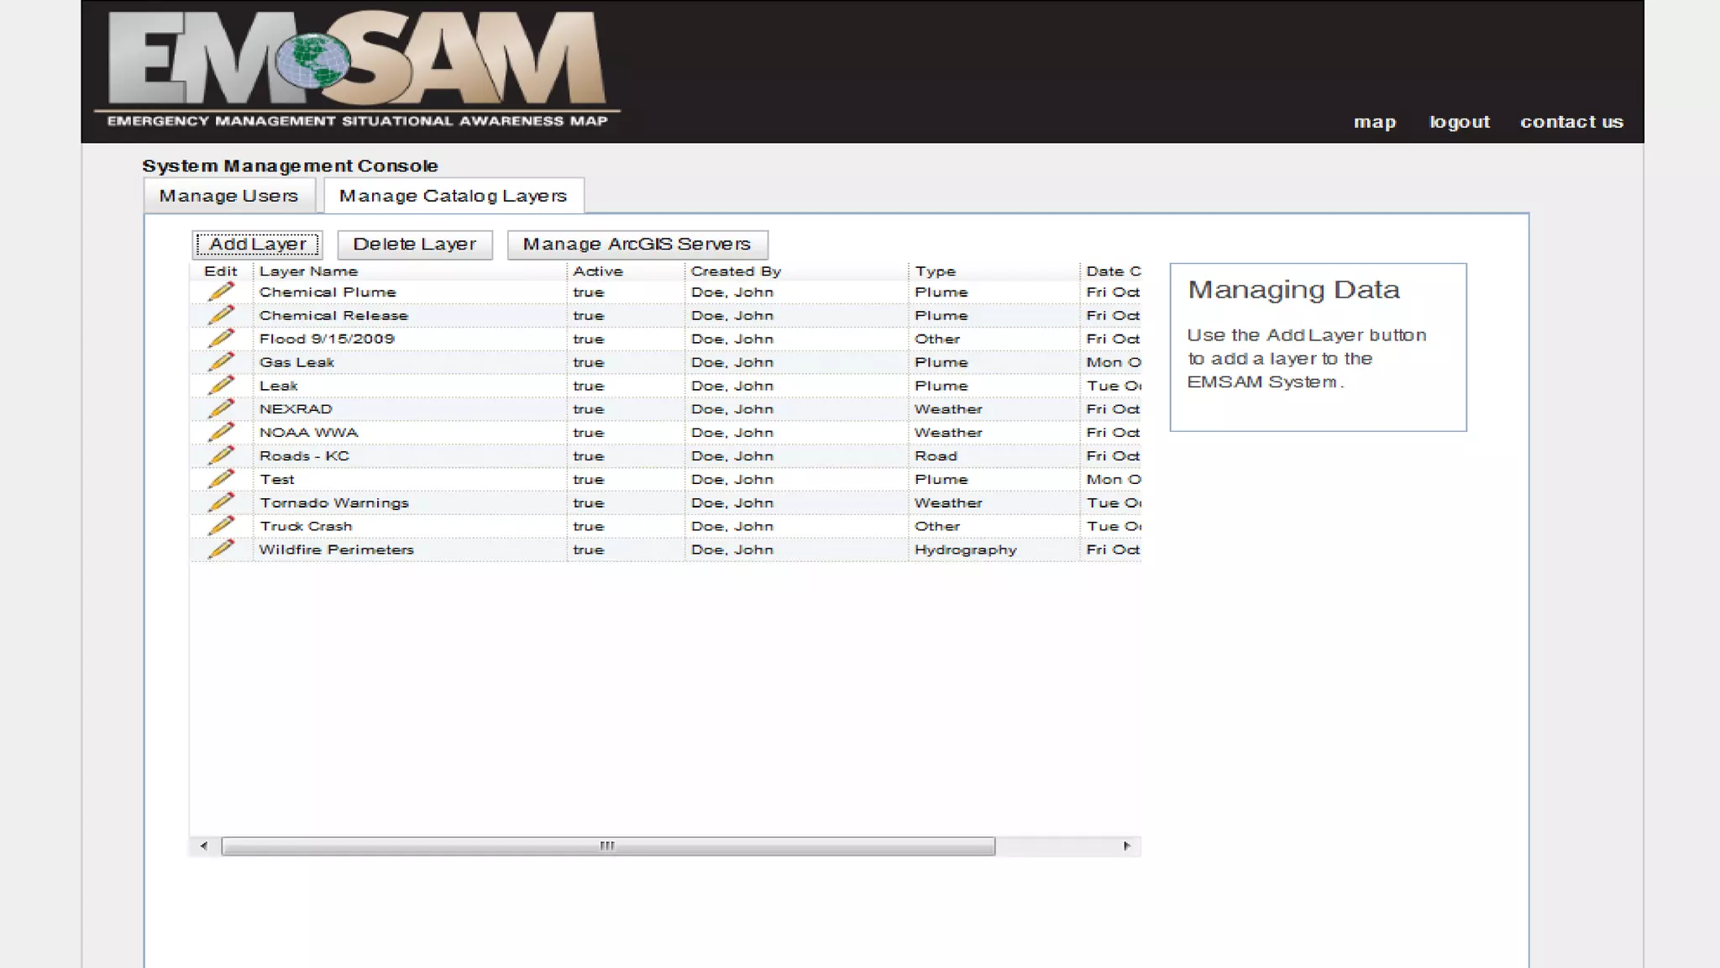Edit Wildfire Perimeters with pencil icon
Viewport: 1720px width, 968px height.
(x=220, y=550)
